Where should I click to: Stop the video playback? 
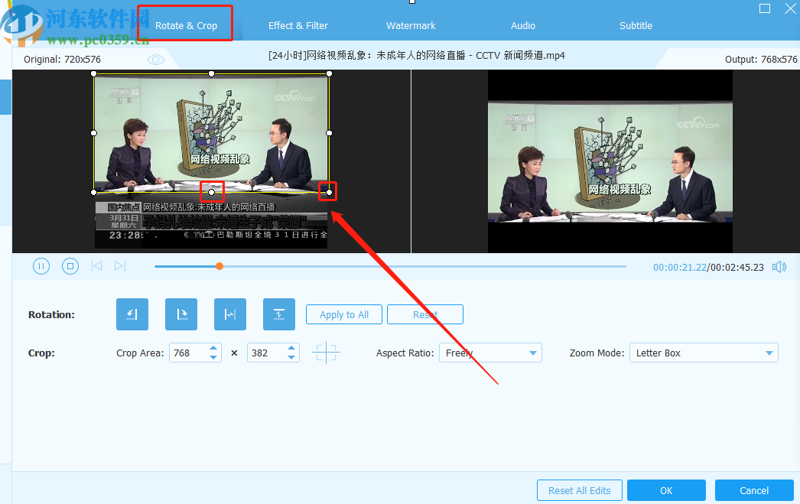(x=70, y=265)
